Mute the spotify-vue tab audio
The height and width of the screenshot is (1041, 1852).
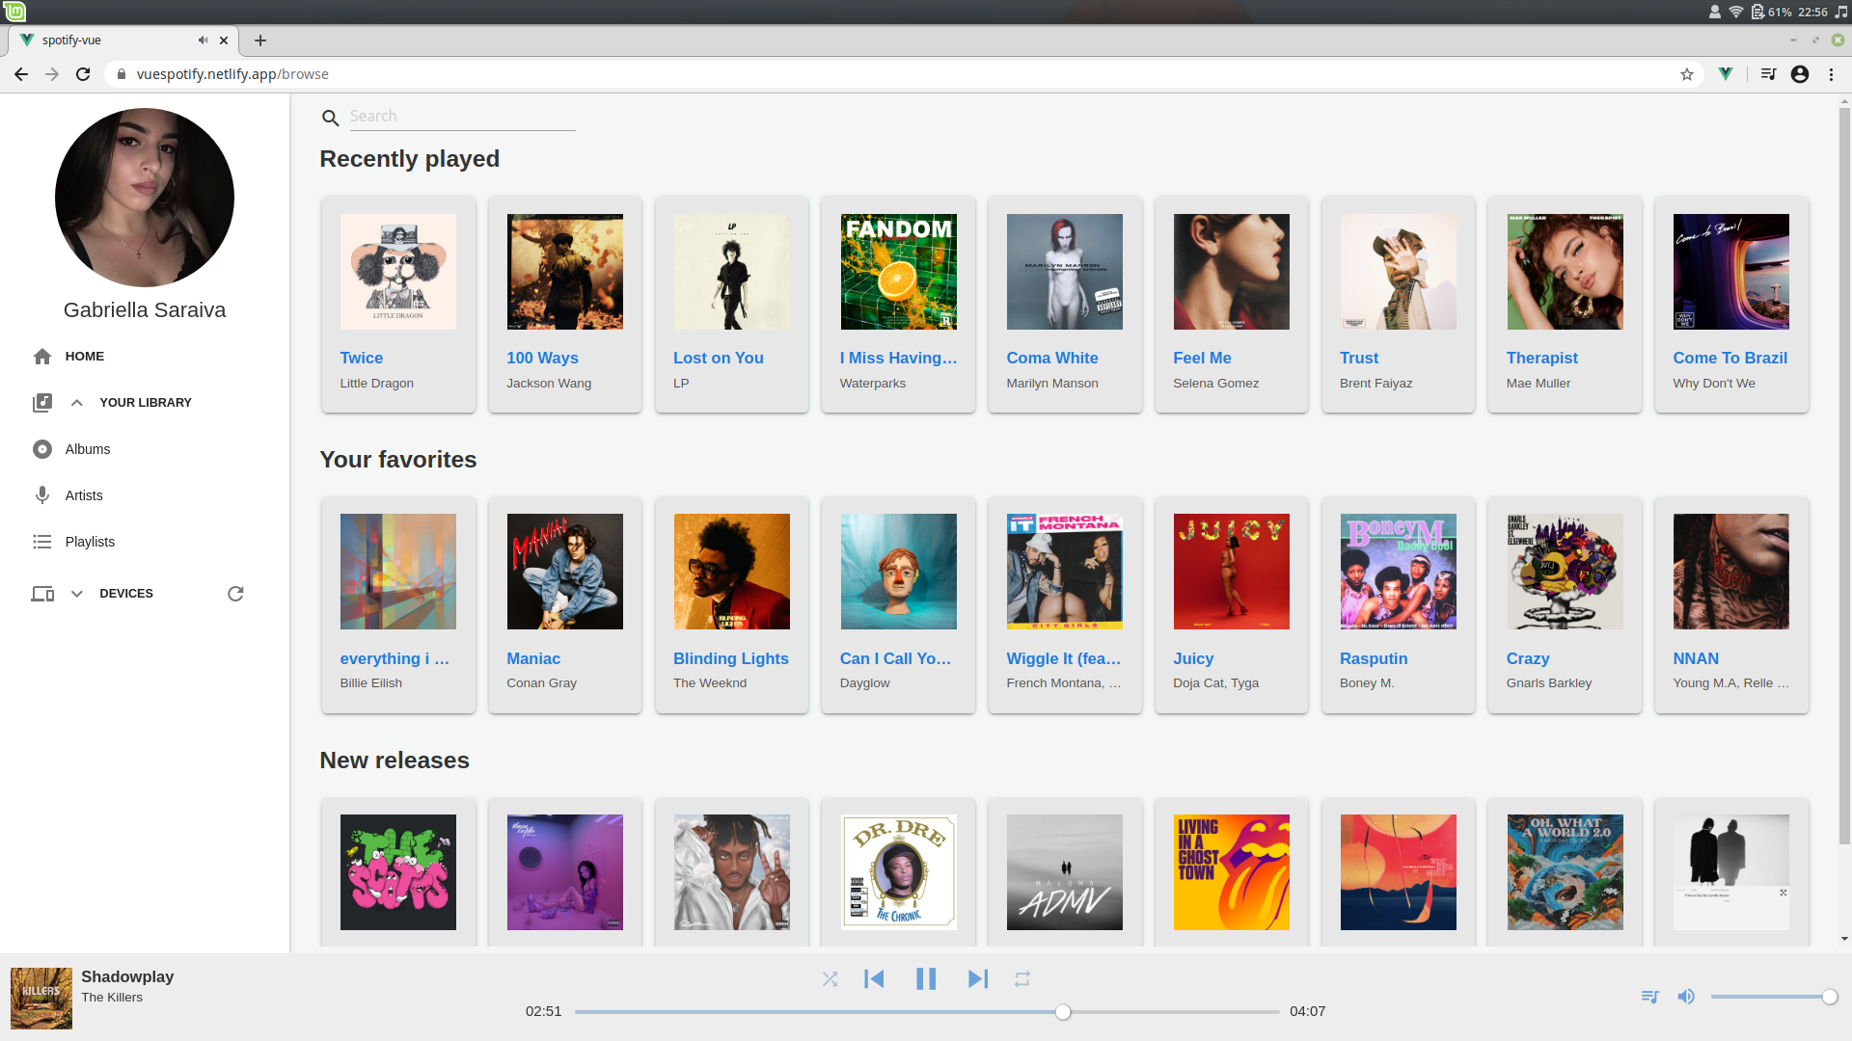point(203,40)
